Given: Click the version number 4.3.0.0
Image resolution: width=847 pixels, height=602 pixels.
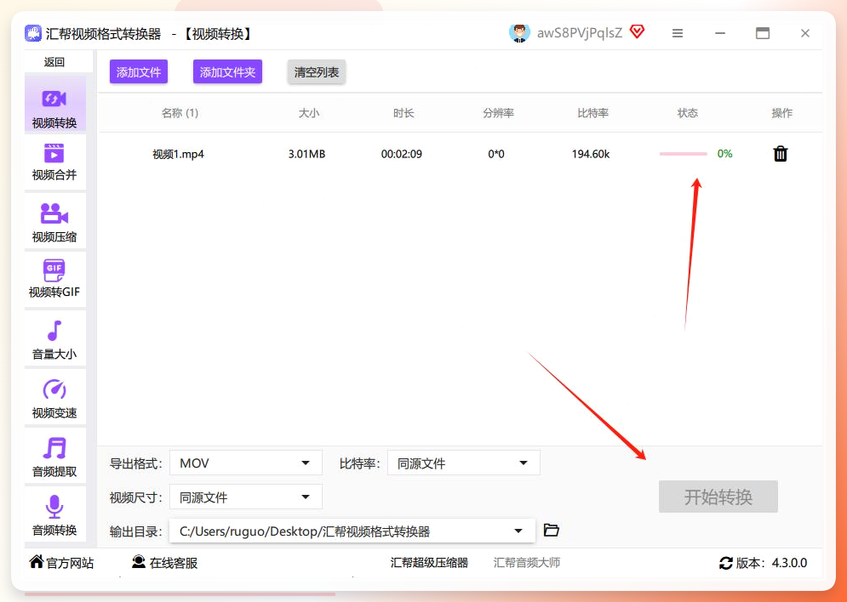Looking at the screenshot, I should click(789, 563).
